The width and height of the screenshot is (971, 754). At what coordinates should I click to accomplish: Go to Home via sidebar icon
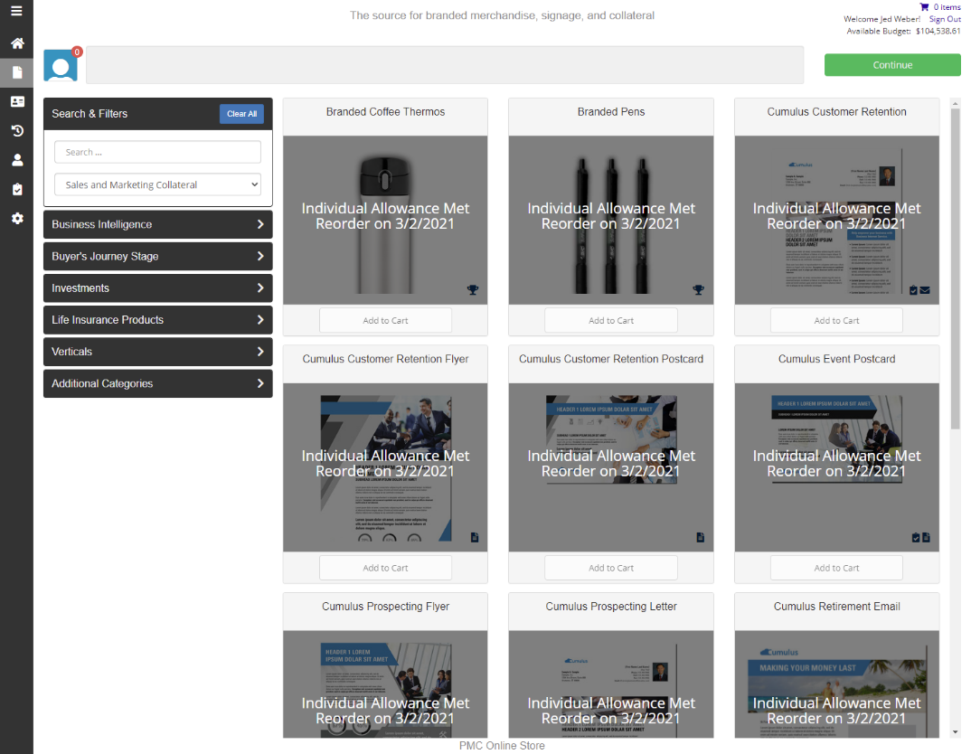16,43
